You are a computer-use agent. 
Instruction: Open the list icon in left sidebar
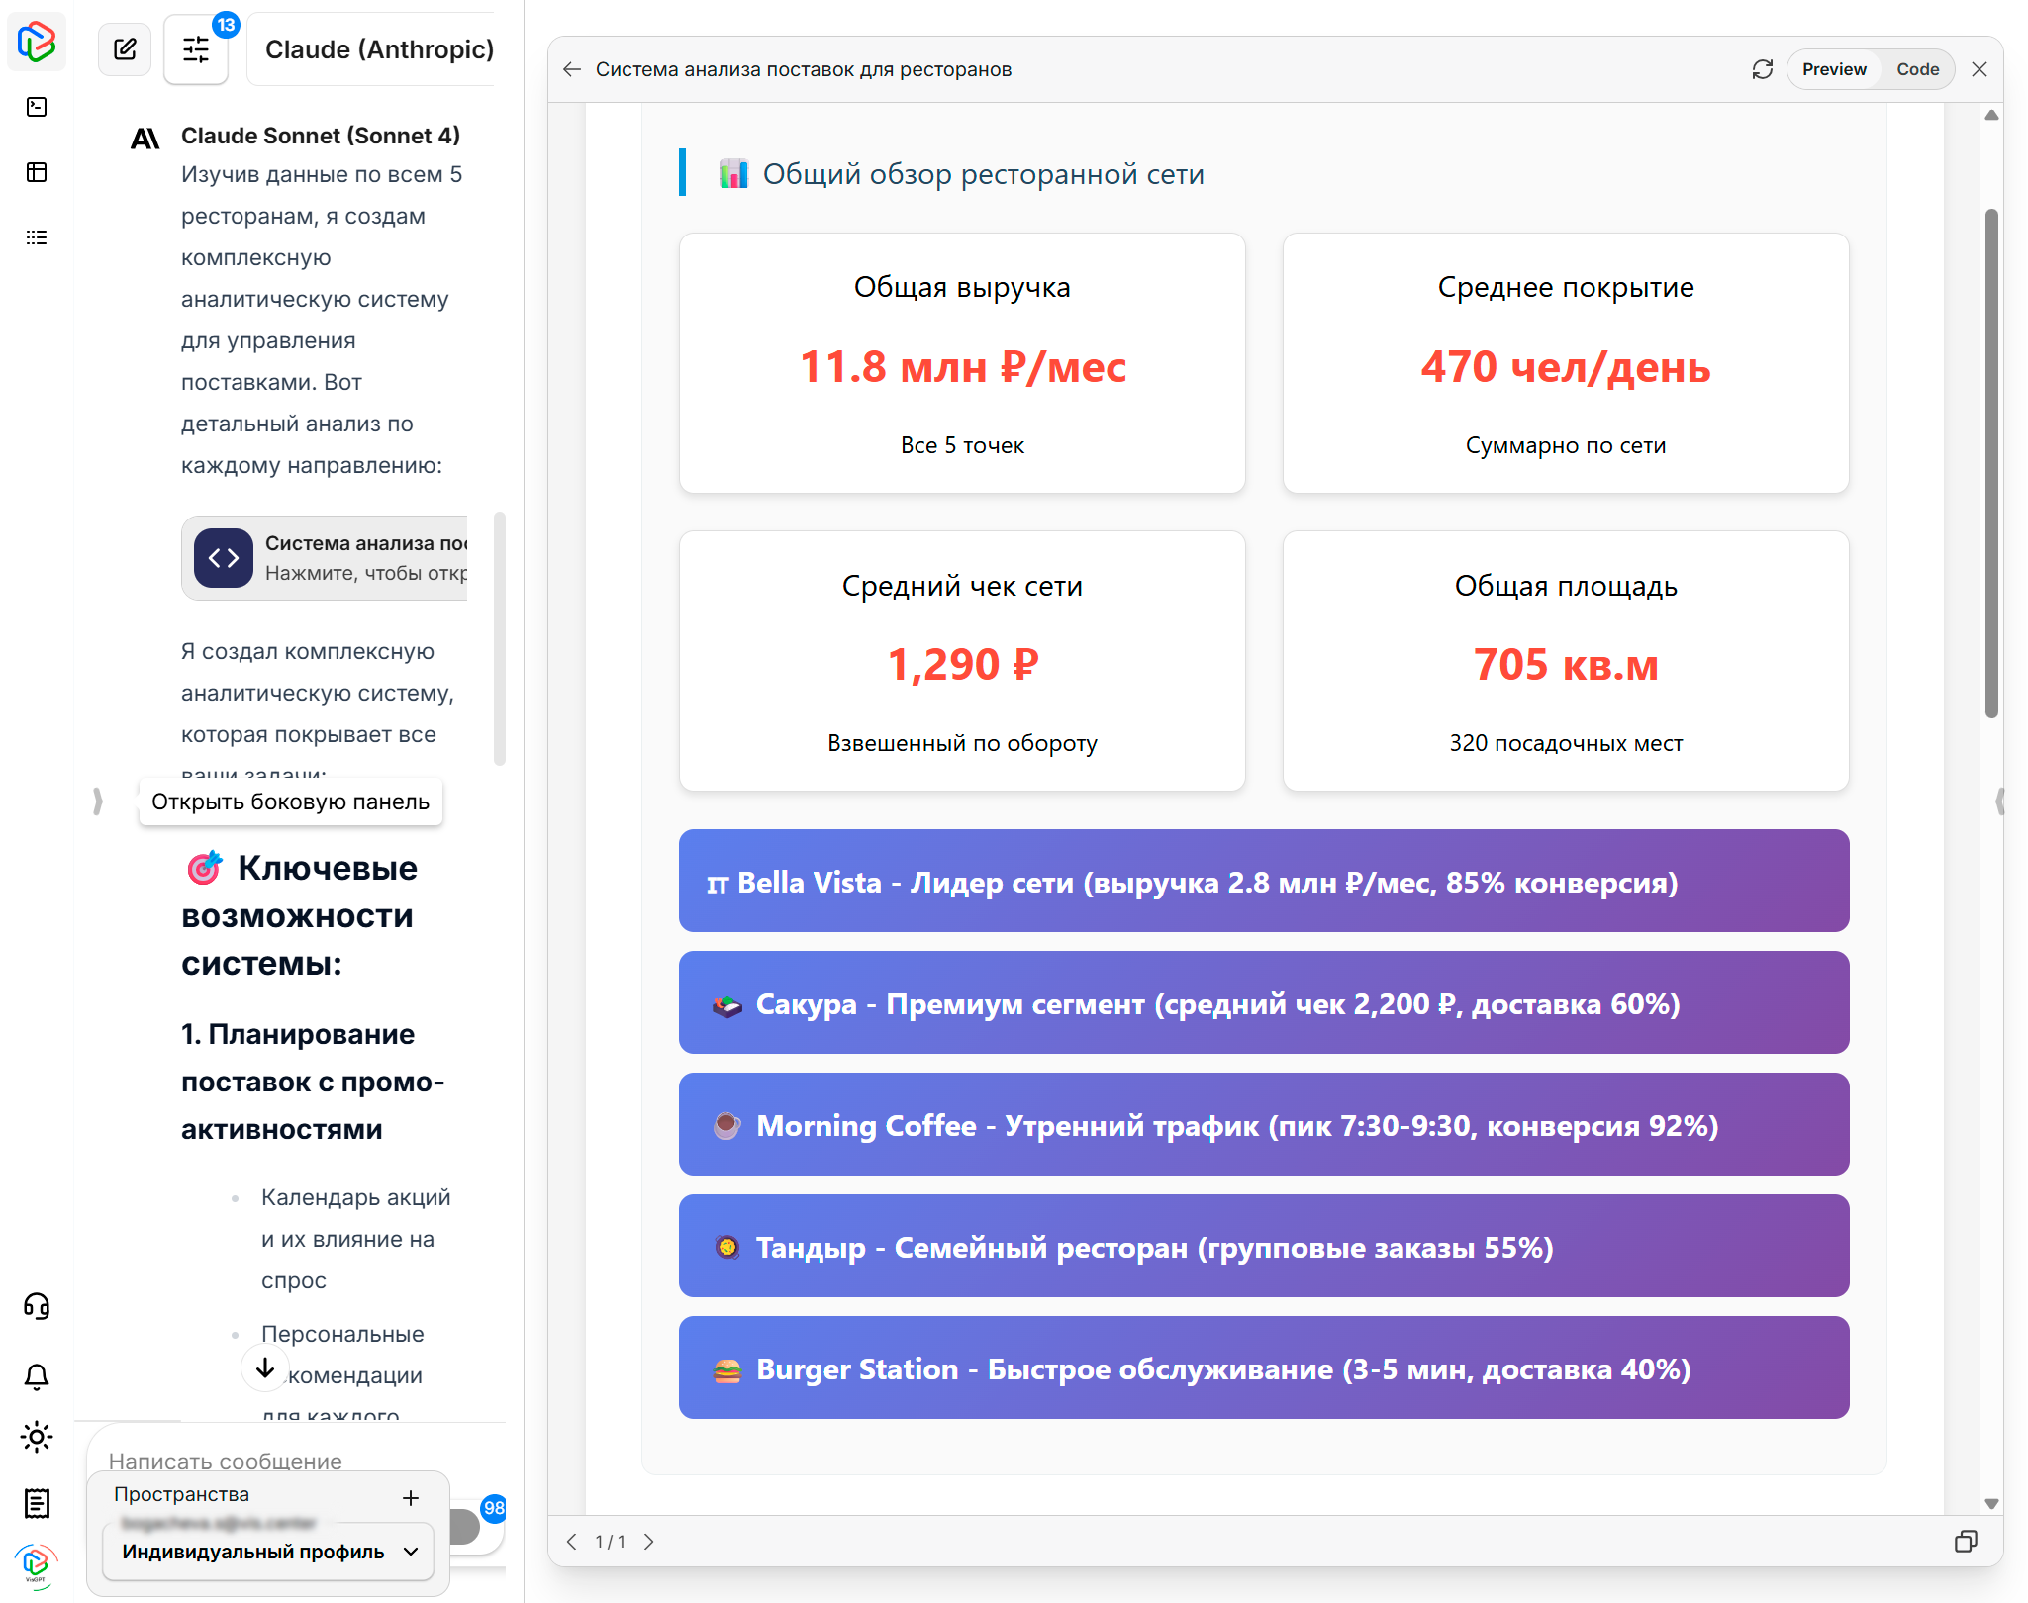37,237
